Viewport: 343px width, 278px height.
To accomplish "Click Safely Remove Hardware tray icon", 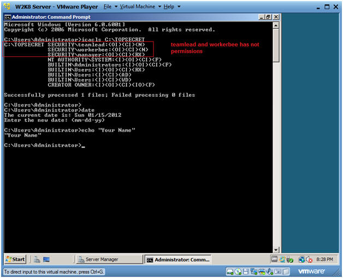I will click(290, 259).
